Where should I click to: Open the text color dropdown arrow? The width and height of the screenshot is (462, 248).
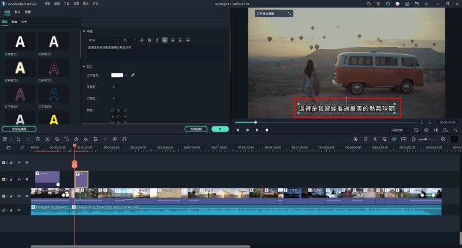point(126,76)
